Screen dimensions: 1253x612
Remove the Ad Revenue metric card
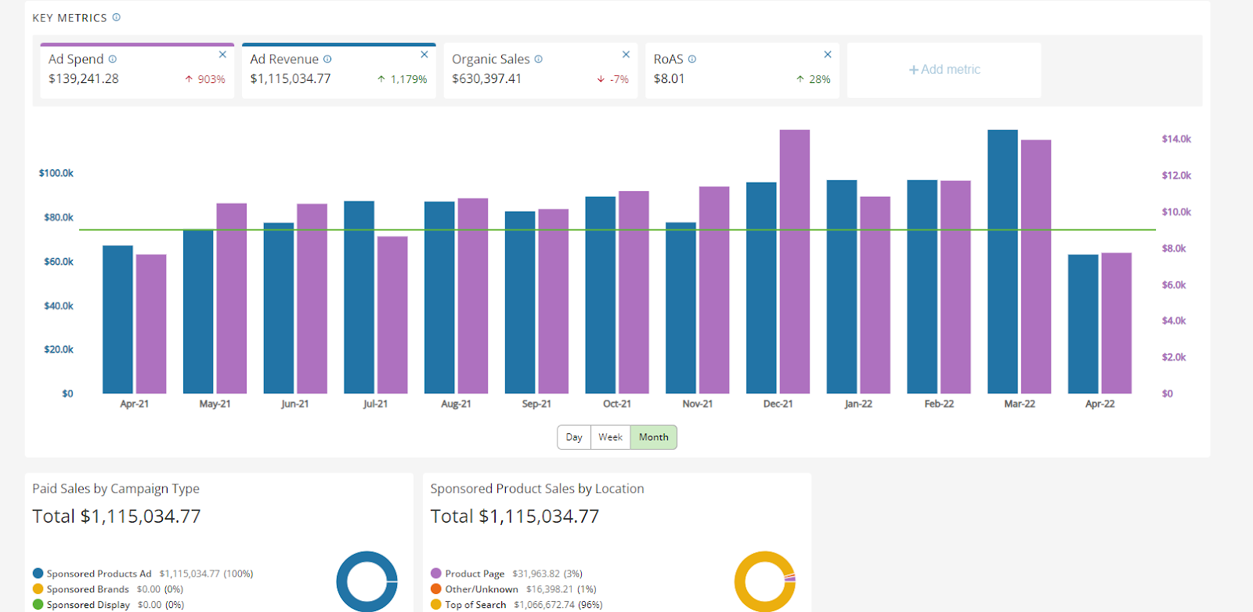tap(424, 54)
